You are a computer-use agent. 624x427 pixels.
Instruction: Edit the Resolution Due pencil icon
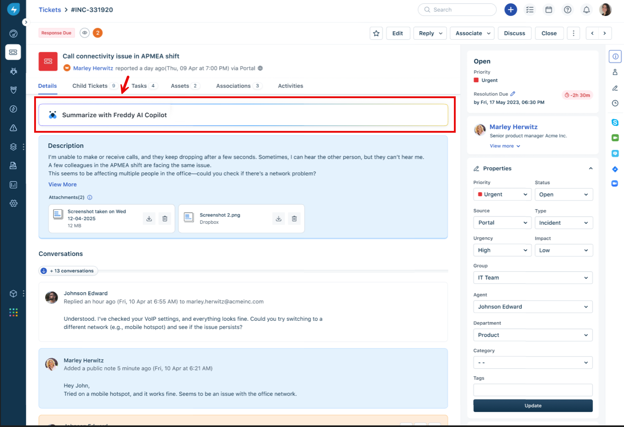click(513, 94)
